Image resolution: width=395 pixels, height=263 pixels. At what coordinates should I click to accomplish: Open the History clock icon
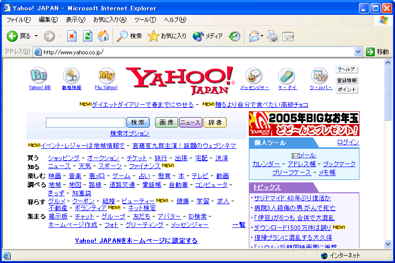(x=235, y=36)
